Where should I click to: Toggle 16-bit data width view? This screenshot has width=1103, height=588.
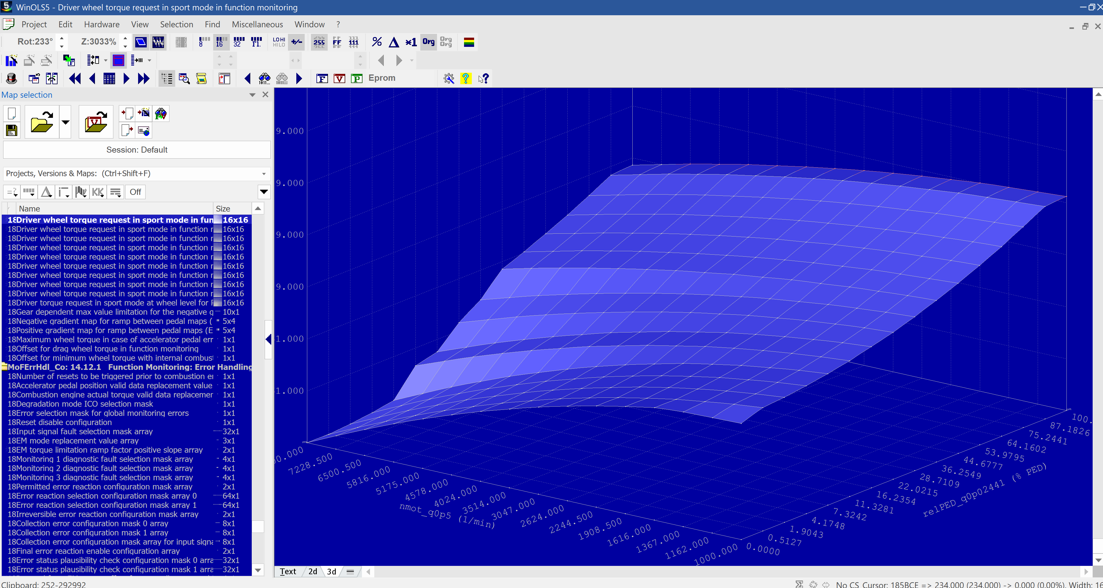pos(221,42)
